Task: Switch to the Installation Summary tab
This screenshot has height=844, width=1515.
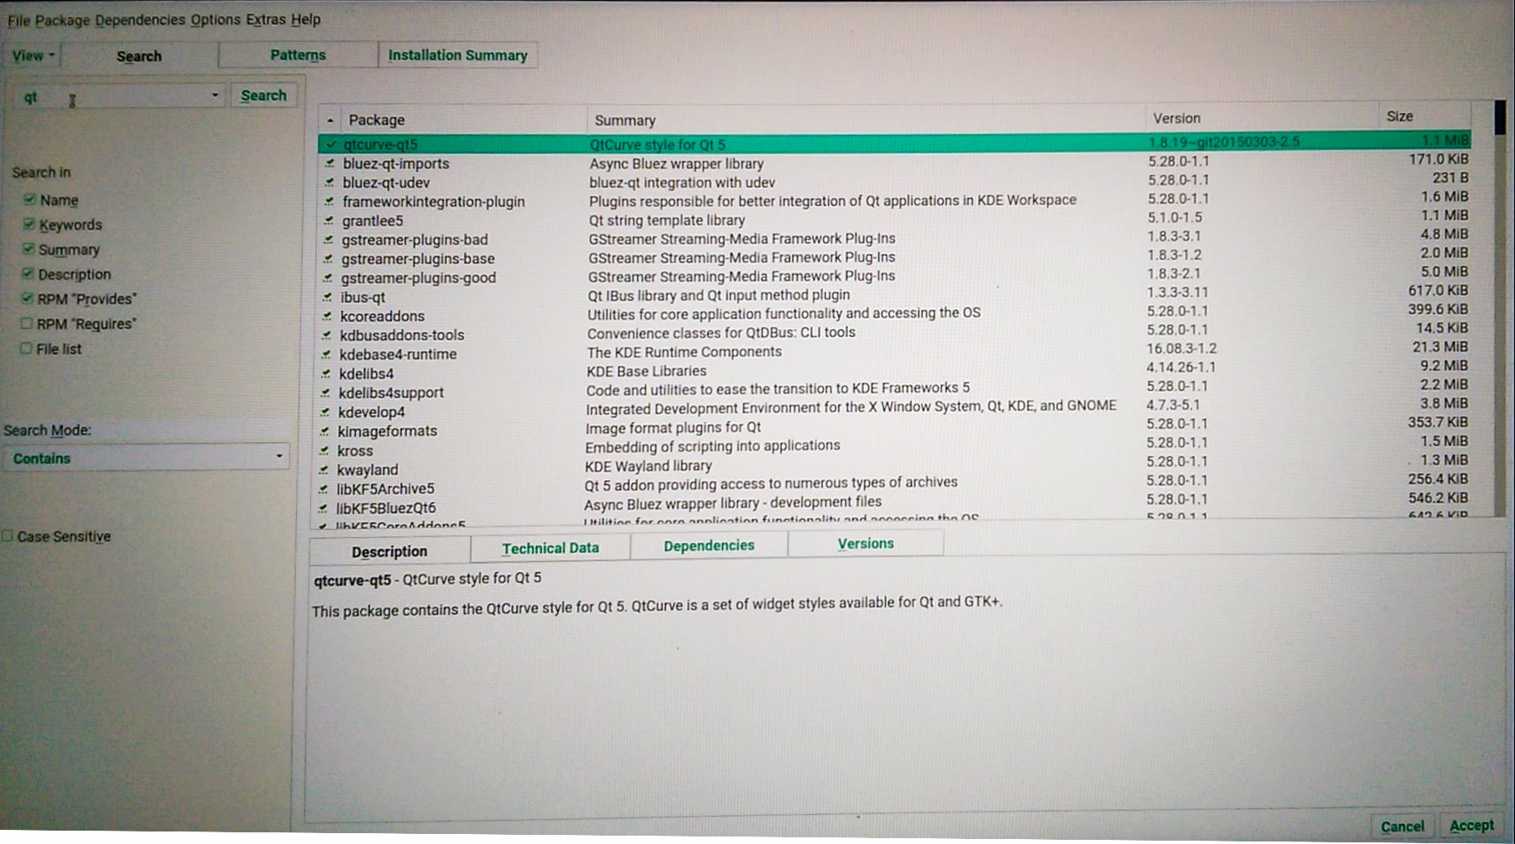Action: (x=458, y=55)
